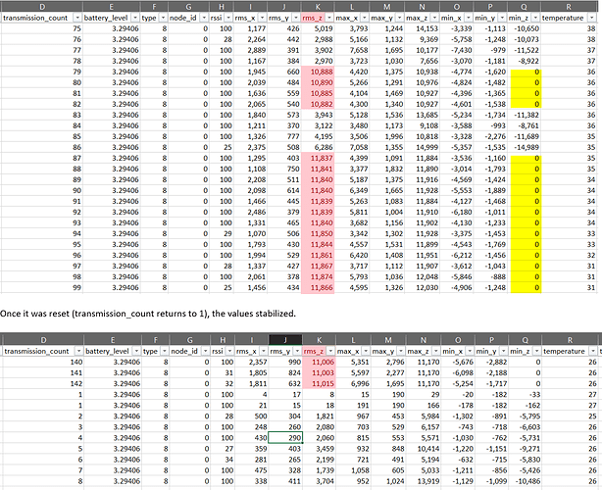Viewport: 602px width, 490px height.
Task: Open the min_y filter dropdown in the lower table
Action: point(503,351)
